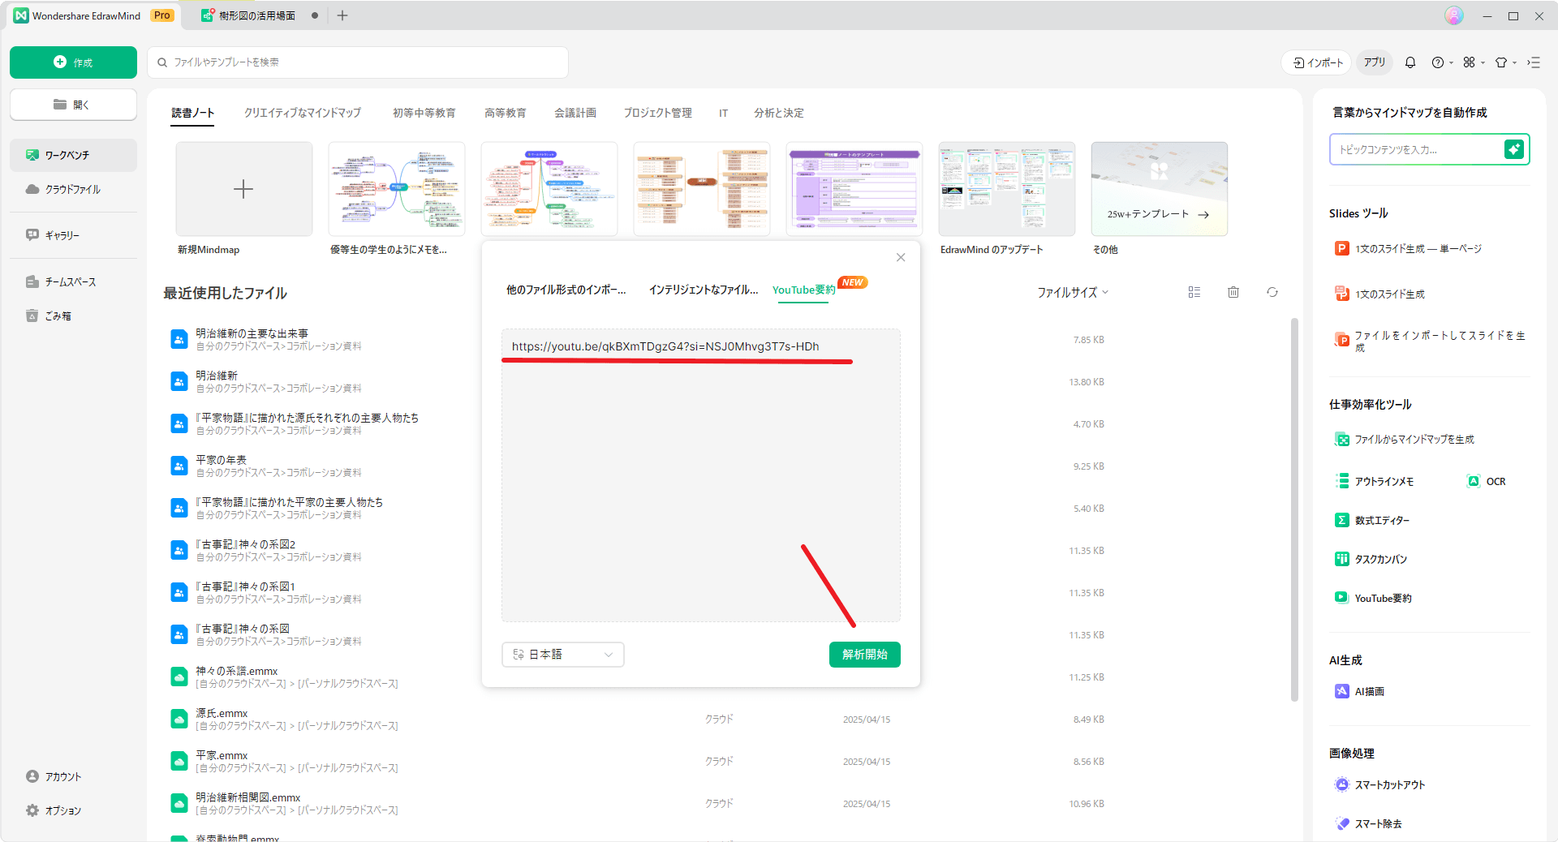This screenshot has height=842, width=1558.
Task: Open ファイルからマインドマップを生成 tool
Action: pyautogui.click(x=1405, y=440)
